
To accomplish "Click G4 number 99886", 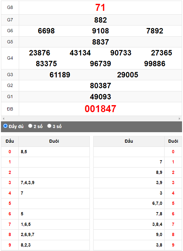I will (155, 64).
